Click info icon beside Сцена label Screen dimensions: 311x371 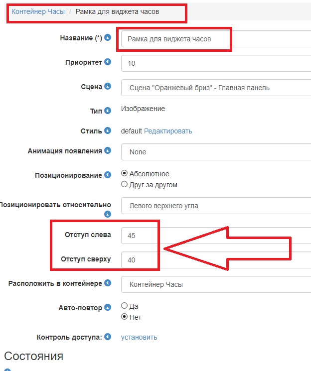[x=108, y=87]
